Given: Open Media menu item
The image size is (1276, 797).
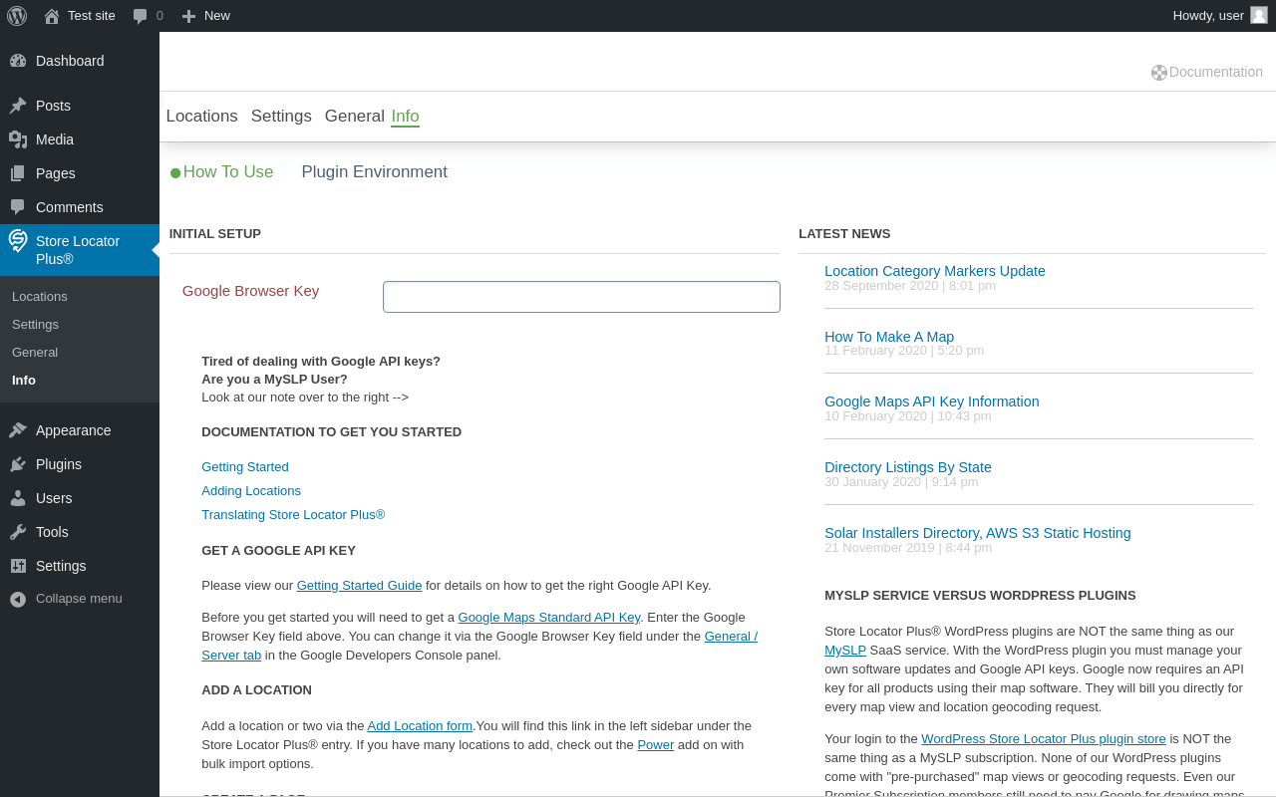Looking at the screenshot, I should point(55,139).
